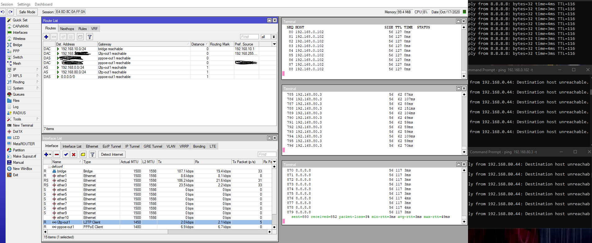
Task: Expand the Routing submenu
Action: pos(38,82)
